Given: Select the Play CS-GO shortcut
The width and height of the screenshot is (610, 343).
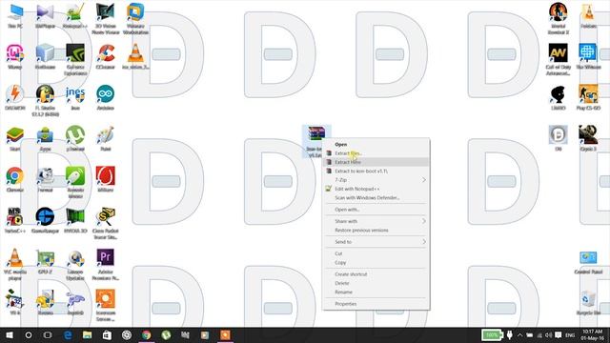Looking at the screenshot, I should coord(588,97).
